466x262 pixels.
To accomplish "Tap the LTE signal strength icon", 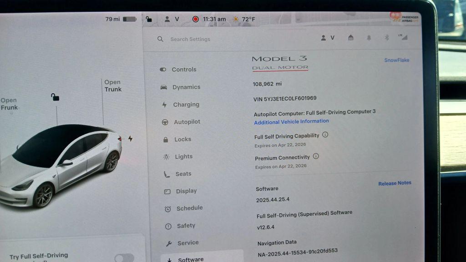I will coord(405,38).
